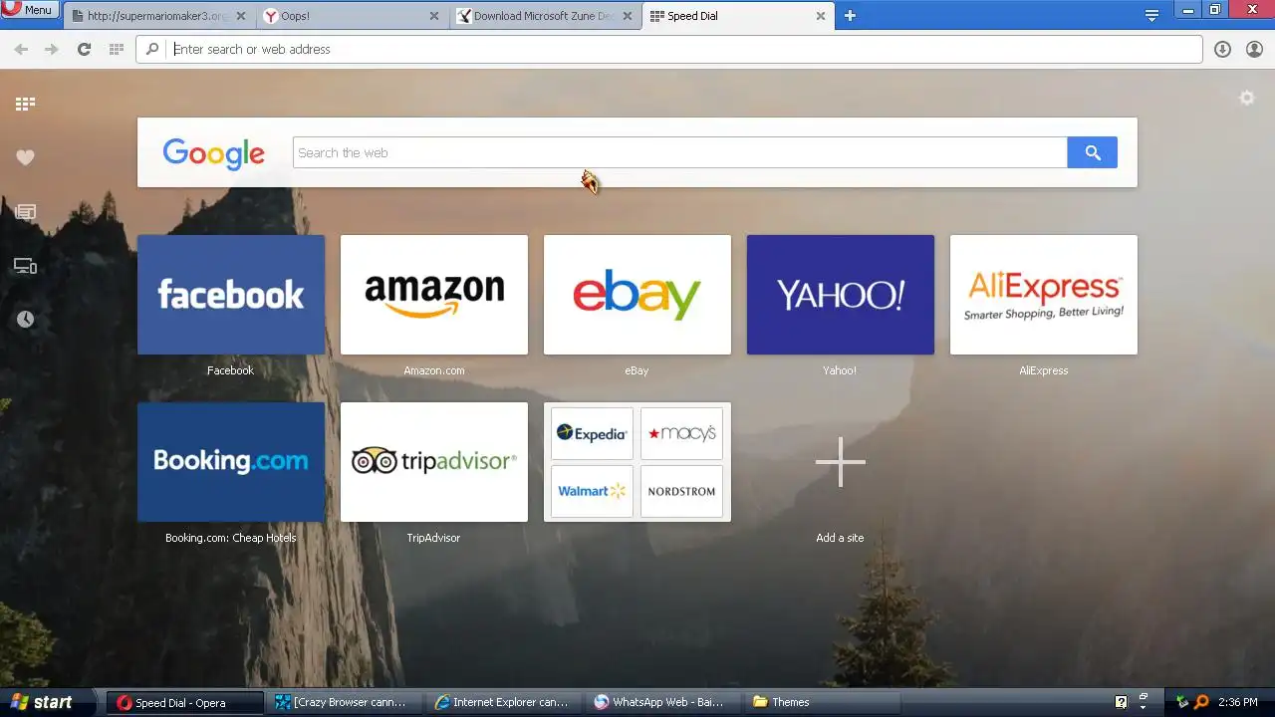Open the AliExpress speed dial tile
Viewport: 1275px width, 717px height.
(x=1044, y=295)
